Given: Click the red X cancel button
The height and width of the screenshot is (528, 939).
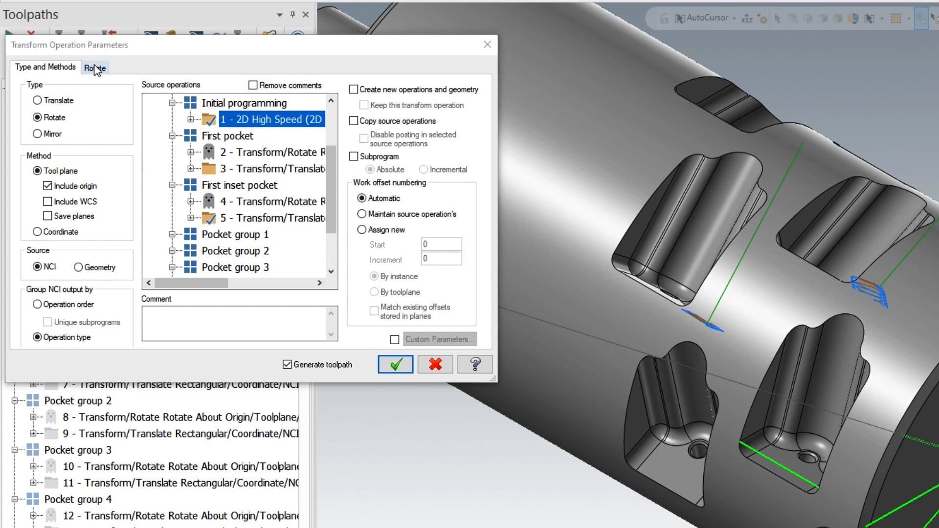Looking at the screenshot, I should click(436, 364).
